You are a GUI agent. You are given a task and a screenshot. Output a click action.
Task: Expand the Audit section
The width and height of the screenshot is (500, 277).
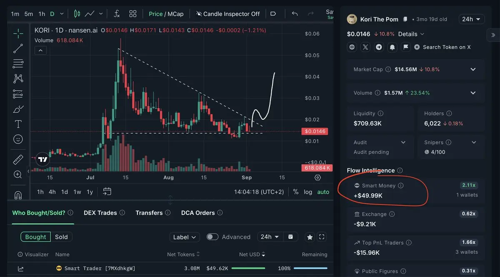[403, 142]
